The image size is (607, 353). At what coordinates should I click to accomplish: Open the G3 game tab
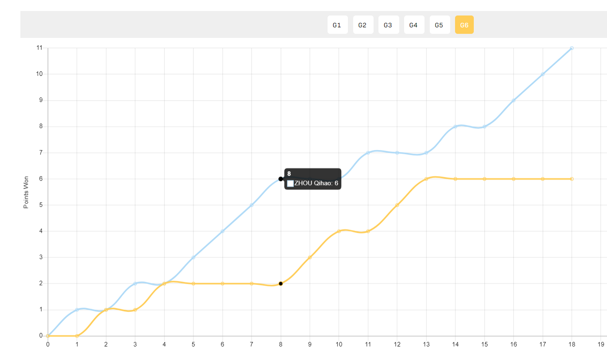[x=388, y=25]
